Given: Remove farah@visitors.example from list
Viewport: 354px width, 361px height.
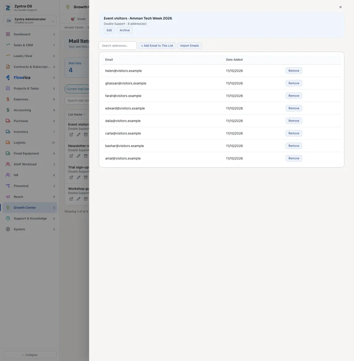Looking at the screenshot, I should coord(294,96).
